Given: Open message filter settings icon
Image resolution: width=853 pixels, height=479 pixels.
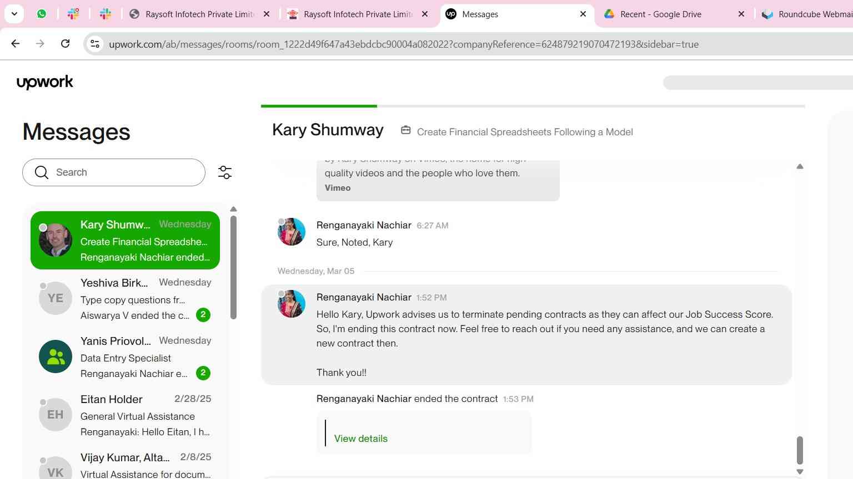Looking at the screenshot, I should point(225,172).
